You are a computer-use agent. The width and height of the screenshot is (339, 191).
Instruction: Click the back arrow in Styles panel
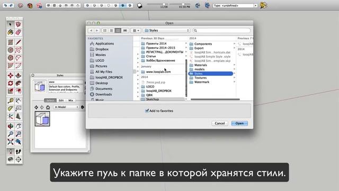click(37, 107)
